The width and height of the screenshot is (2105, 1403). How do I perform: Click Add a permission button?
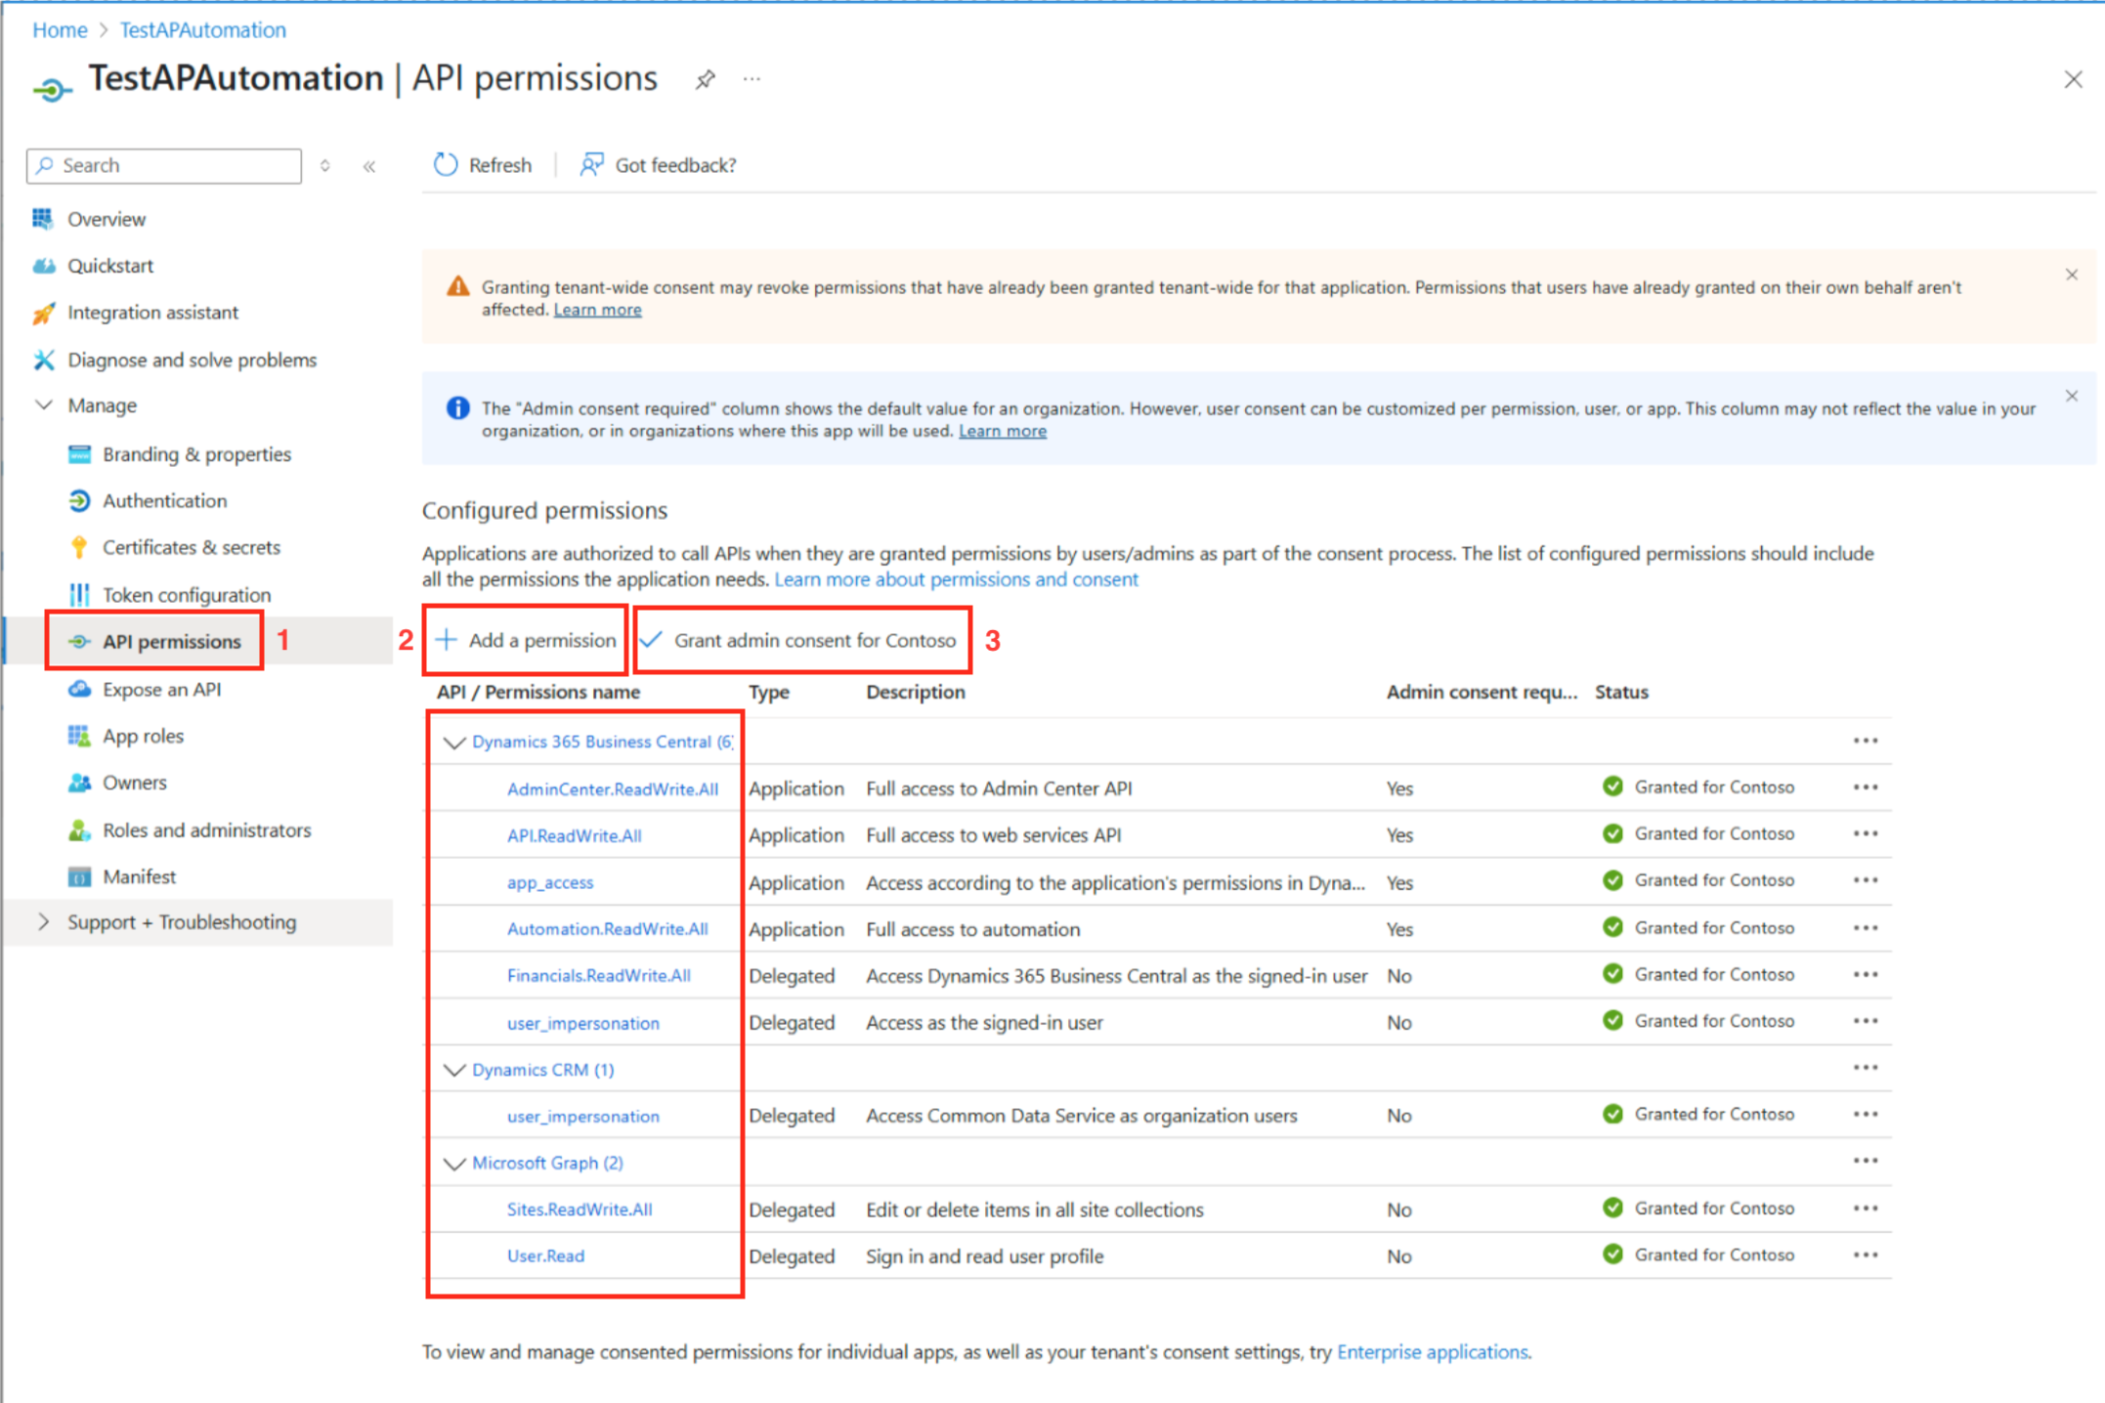[526, 640]
